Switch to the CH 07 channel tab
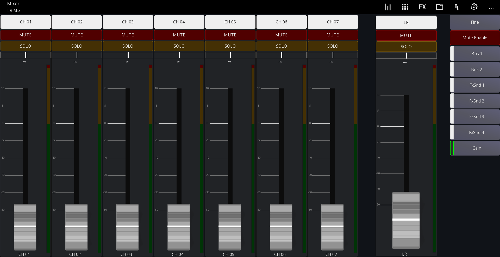Image resolution: width=500 pixels, height=257 pixels. coord(333,22)
